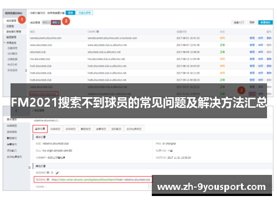Click domain wendocument.aliyunlive.com
Image resolution: width=277 pixels, height=201 pixels.
[x=45, y=38]
